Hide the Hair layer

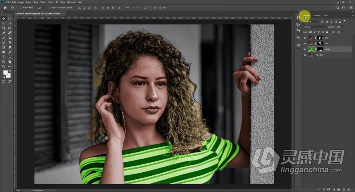[x=305, y=43]
